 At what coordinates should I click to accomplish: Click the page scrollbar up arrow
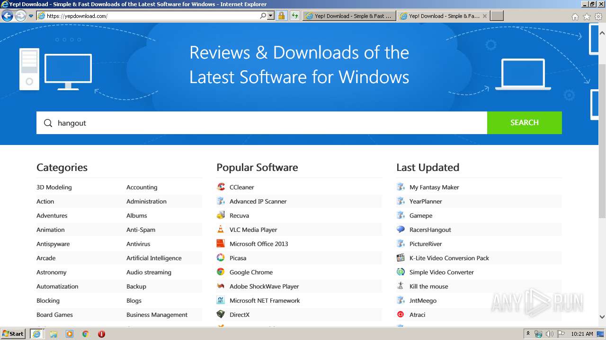click(x=602, y=34)
